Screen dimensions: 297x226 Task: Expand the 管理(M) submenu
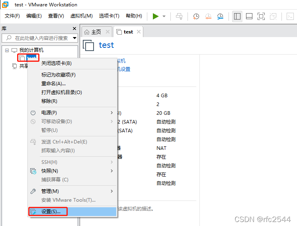point(72,191)
